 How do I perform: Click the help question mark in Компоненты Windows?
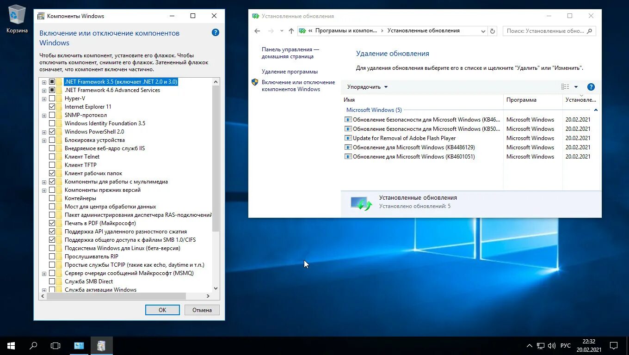pyautogui.click(x=216, y=32)
